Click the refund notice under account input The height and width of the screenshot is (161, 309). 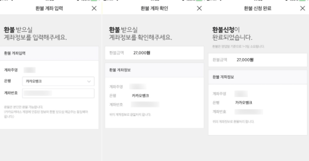(x=46, y=112)
